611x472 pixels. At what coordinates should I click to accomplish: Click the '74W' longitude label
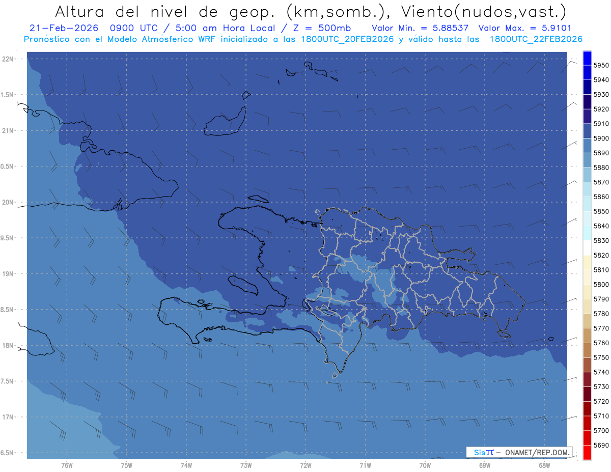click(x=186, y=465)
